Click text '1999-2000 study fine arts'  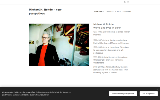pos(103,57)
